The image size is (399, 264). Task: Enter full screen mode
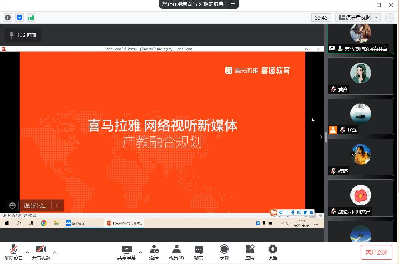[389, 17]
